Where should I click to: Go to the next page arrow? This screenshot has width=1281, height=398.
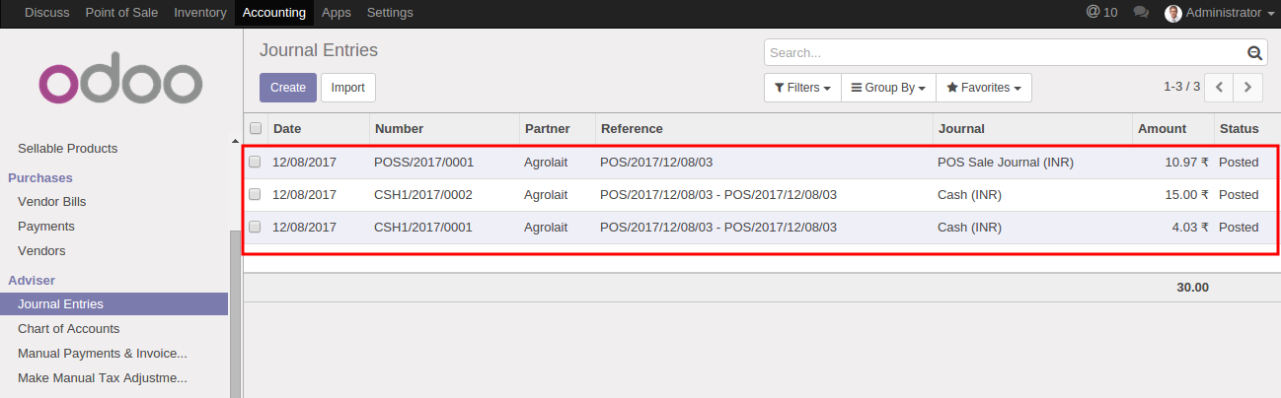1248,88
